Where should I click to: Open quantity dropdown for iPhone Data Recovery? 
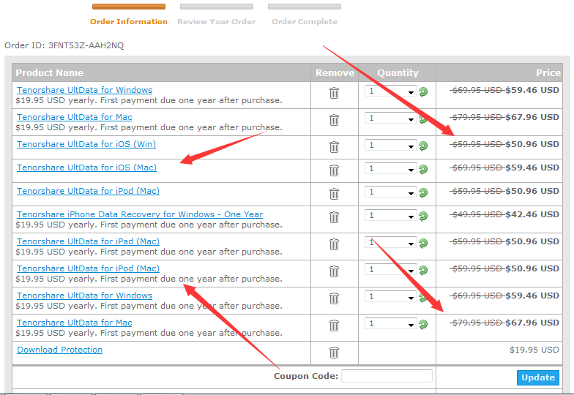391,215
